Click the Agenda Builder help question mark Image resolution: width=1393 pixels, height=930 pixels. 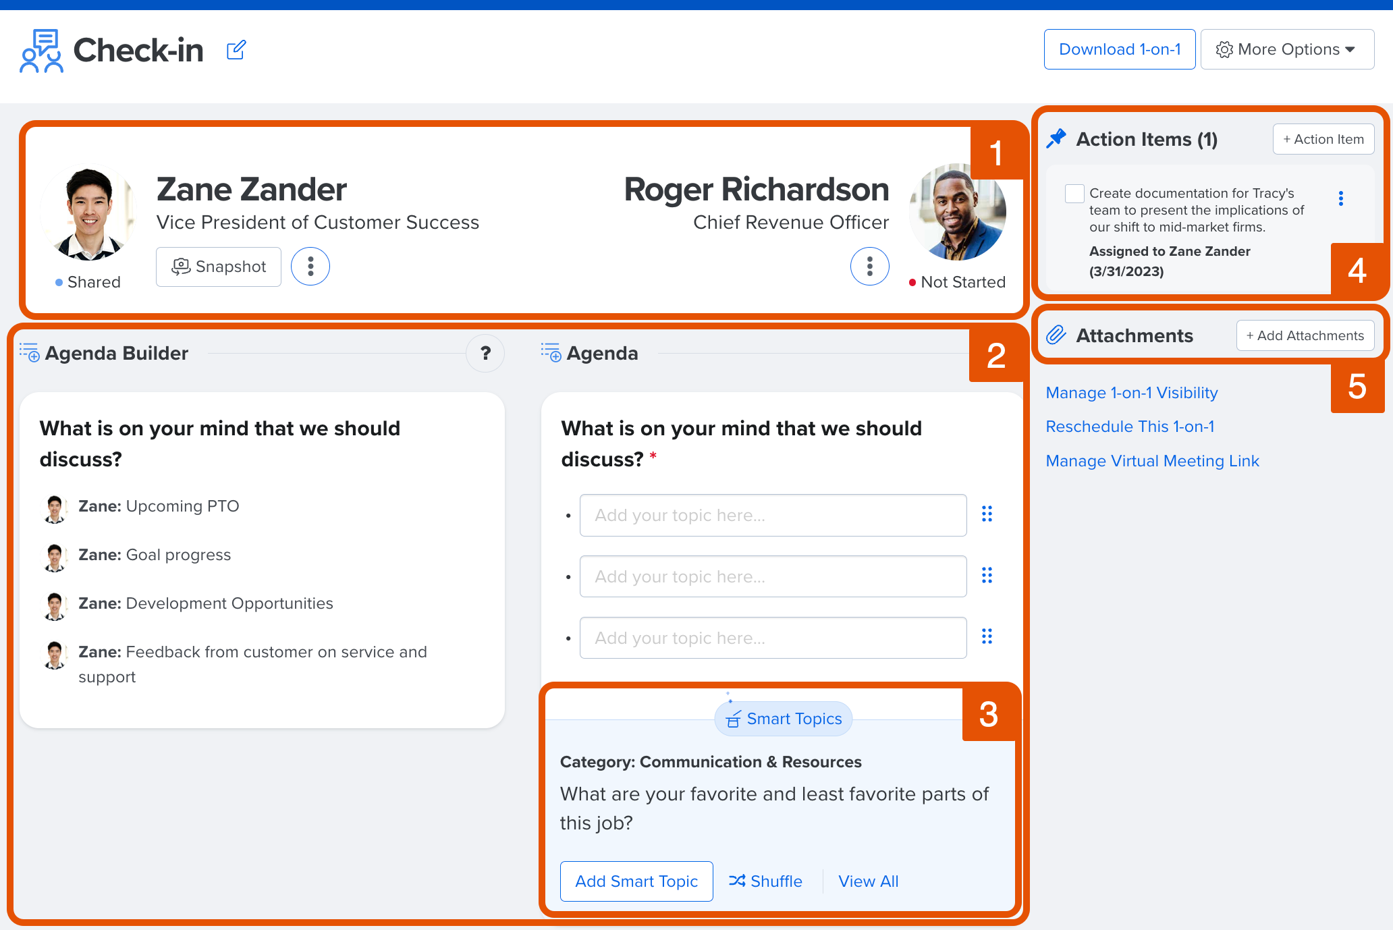(485, 353)
